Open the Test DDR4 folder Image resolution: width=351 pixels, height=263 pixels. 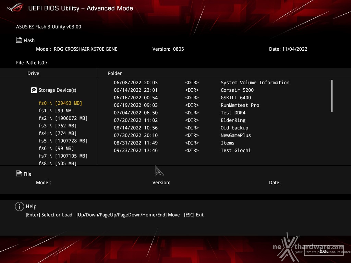click(233, 113)
